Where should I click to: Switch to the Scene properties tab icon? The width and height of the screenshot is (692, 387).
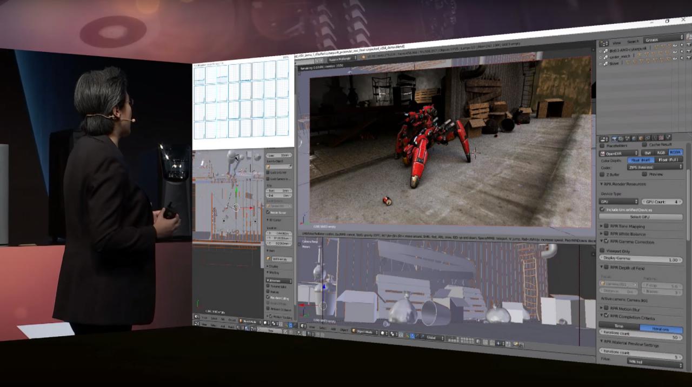click(x=627, y=139)
